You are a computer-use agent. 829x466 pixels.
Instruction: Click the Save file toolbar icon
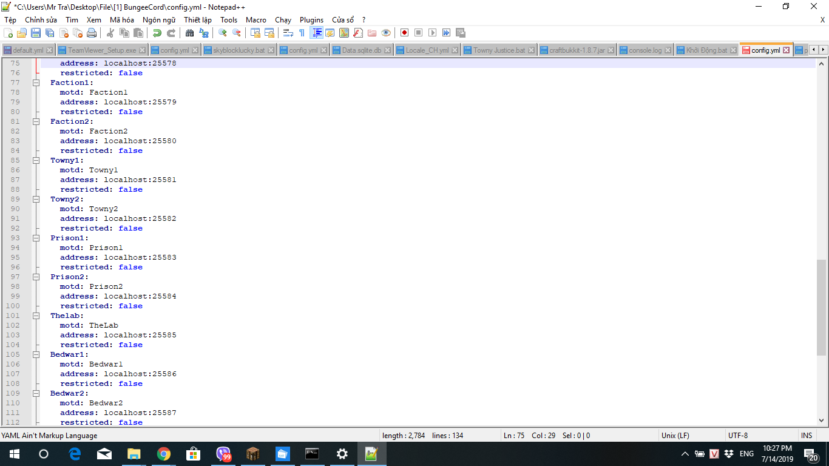coord(36,33)
